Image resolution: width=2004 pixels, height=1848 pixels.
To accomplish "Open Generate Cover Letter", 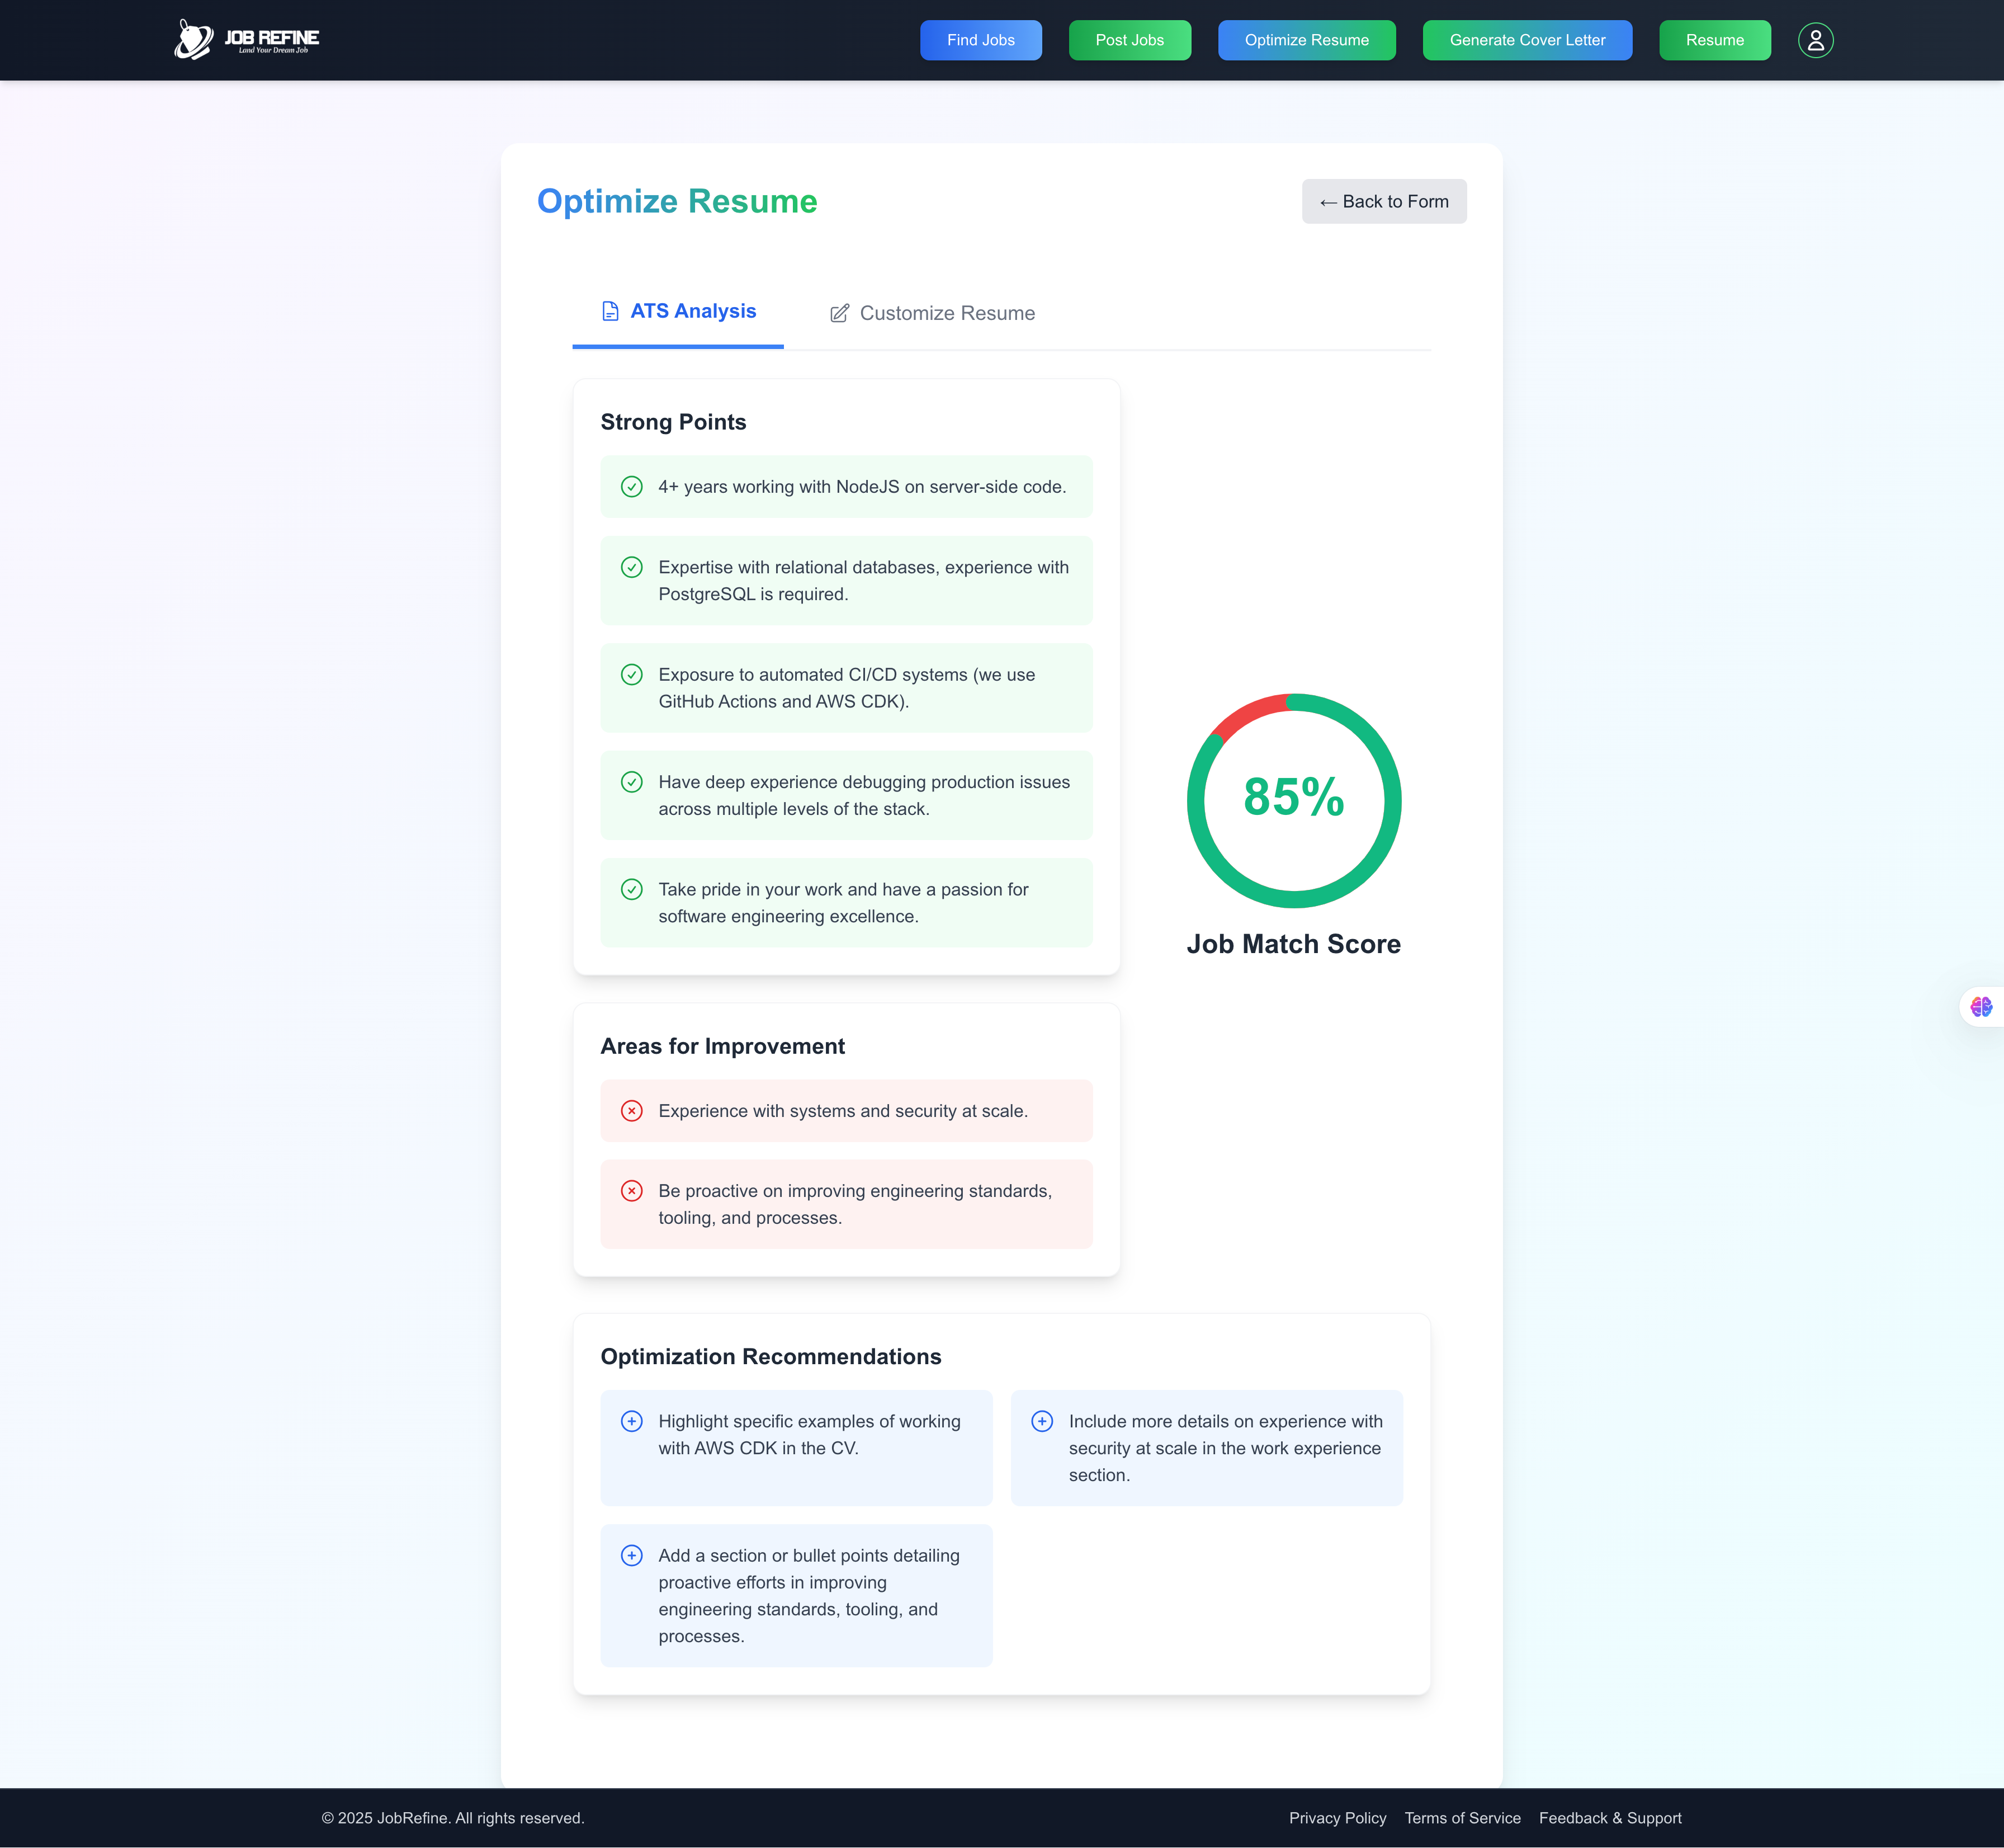I will (x=1526, y=40).
